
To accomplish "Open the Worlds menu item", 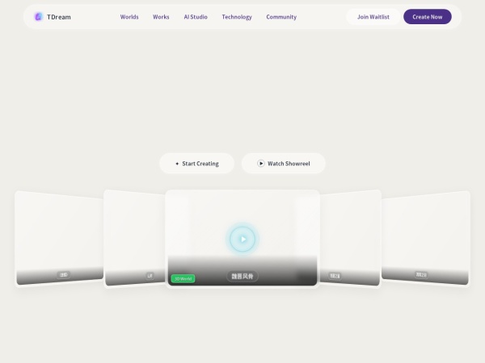I will [x=129, y=17].
